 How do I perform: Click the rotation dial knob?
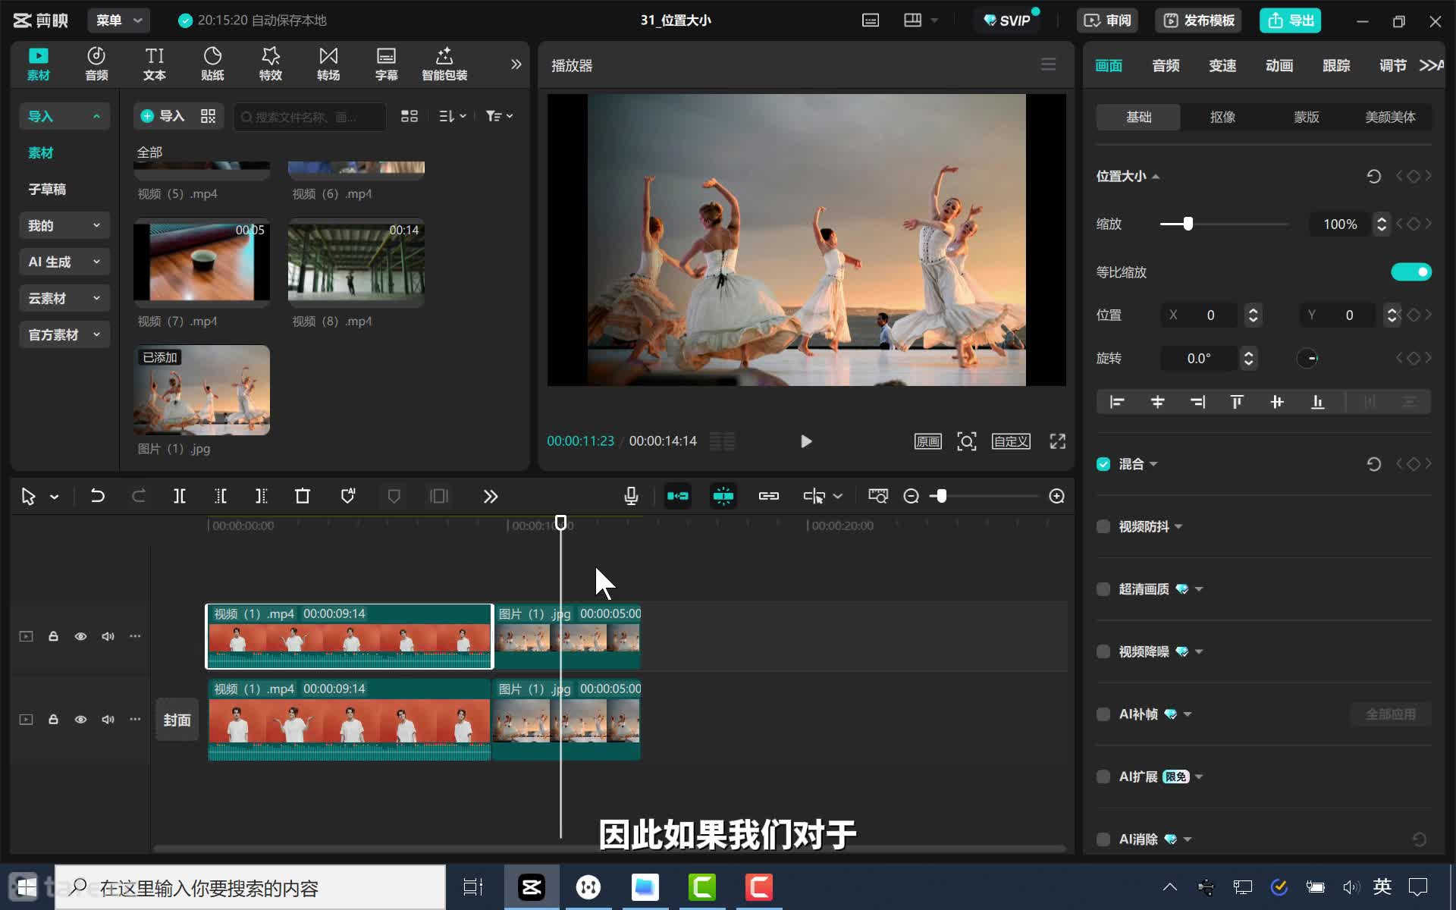tap(1308, 358)
